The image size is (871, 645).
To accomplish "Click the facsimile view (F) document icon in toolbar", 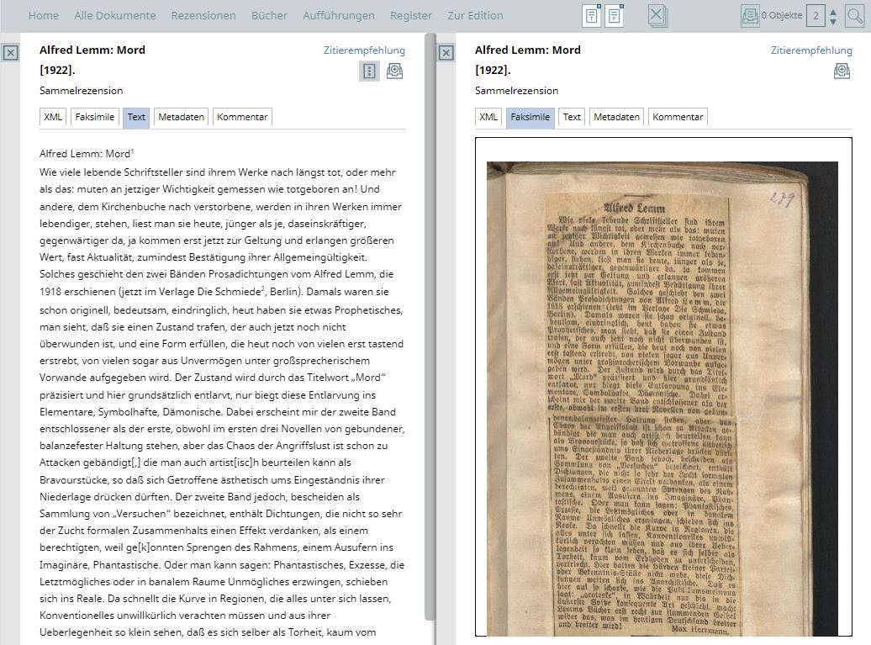I will [x=614, y=15].
